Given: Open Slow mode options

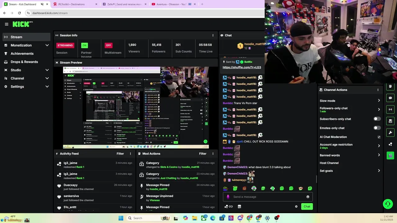Looking at the screenshot, I should pyautogui.click(x=350, y=101).
